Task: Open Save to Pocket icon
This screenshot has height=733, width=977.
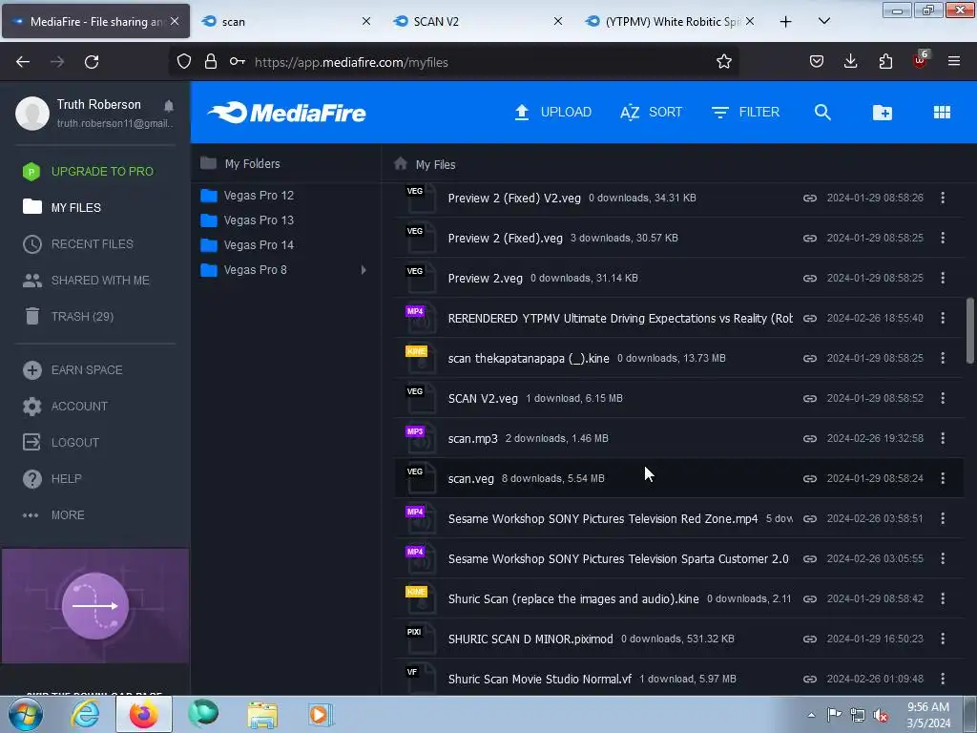Action: click(x=817, y=61)
